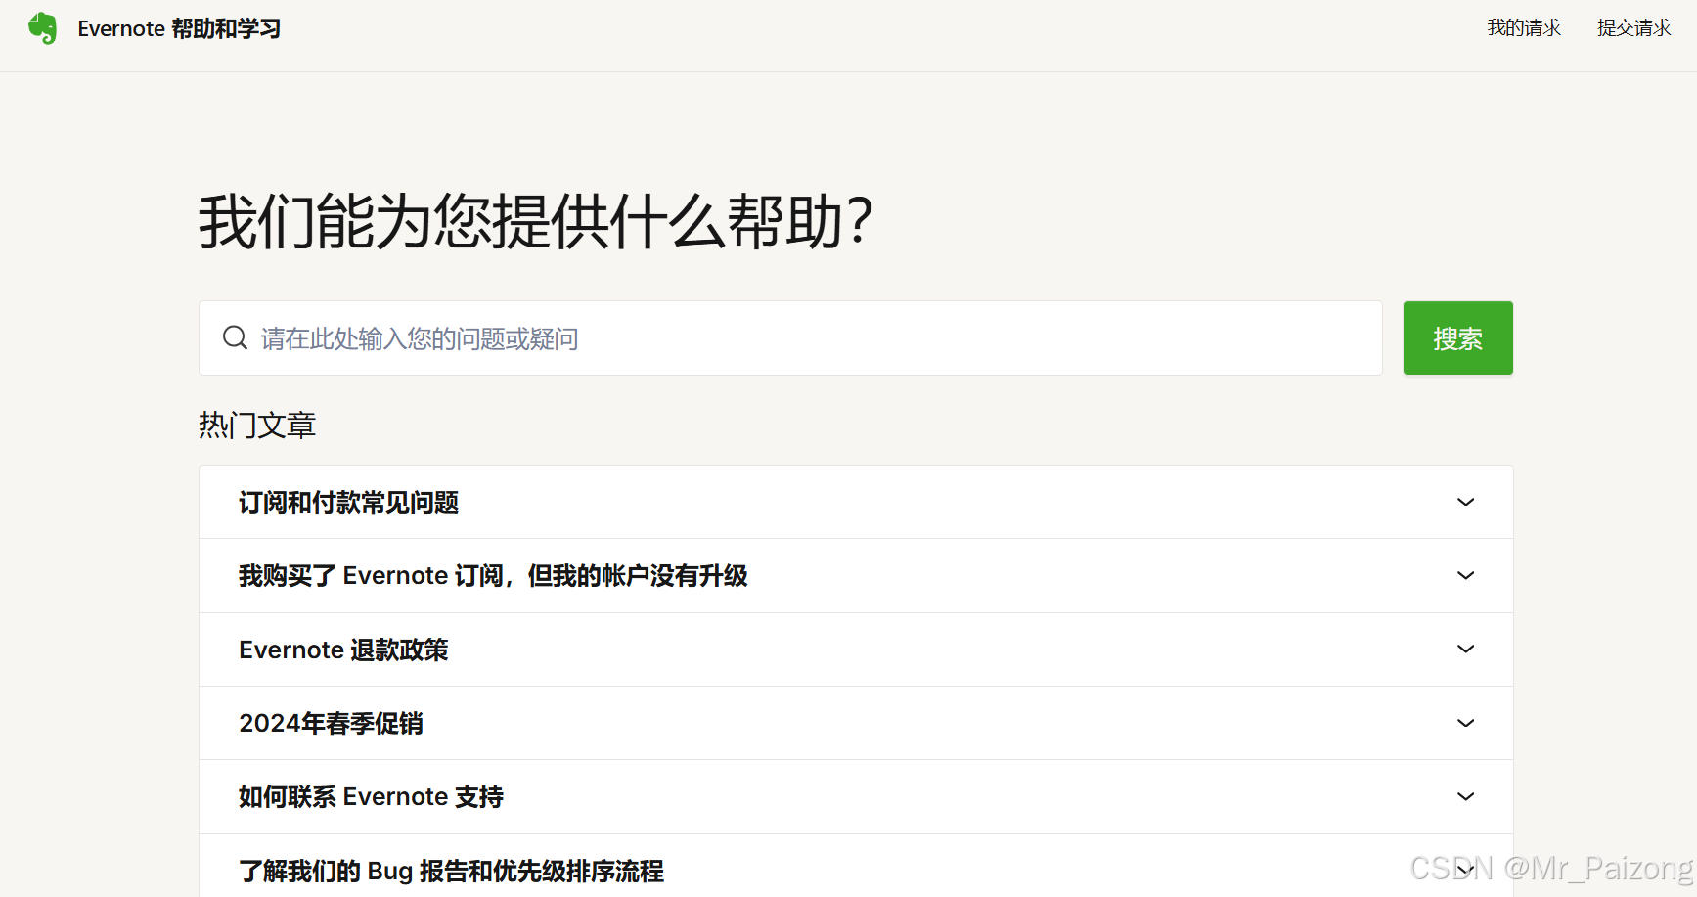Expand chevron for 2024年春季促销
Screen dimensions: 1697x897
[x=1465, y=723]
